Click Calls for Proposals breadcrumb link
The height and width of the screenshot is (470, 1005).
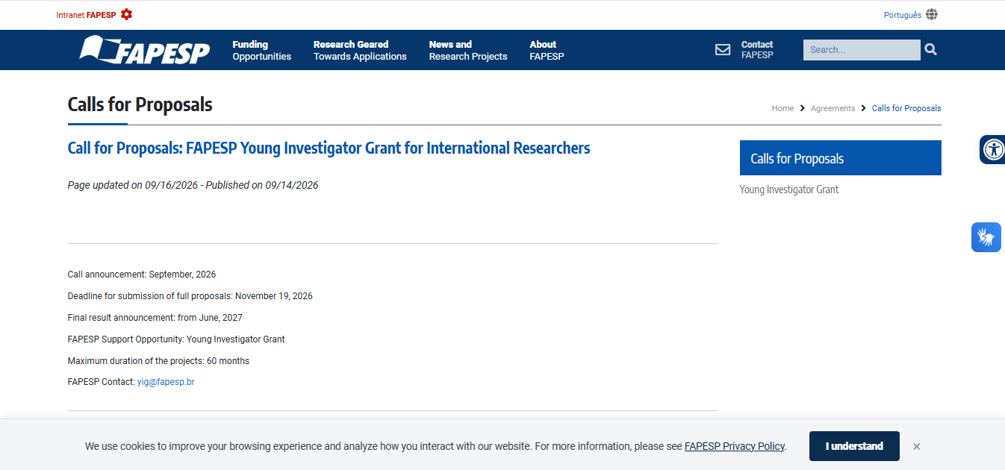[x=906, y=108]
